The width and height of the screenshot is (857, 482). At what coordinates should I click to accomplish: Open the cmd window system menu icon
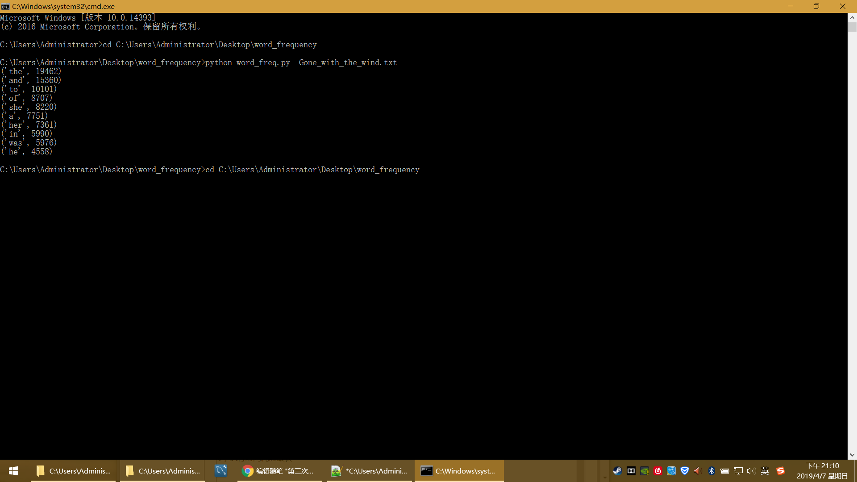point(5,6)
